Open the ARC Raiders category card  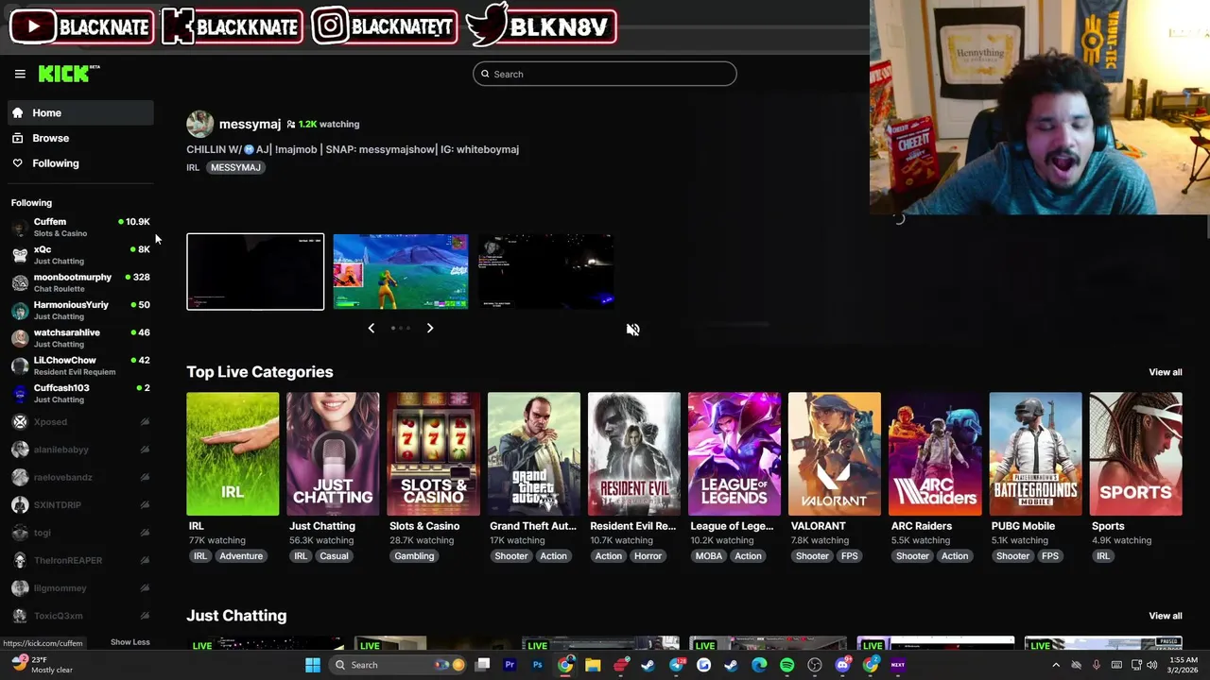935,454
